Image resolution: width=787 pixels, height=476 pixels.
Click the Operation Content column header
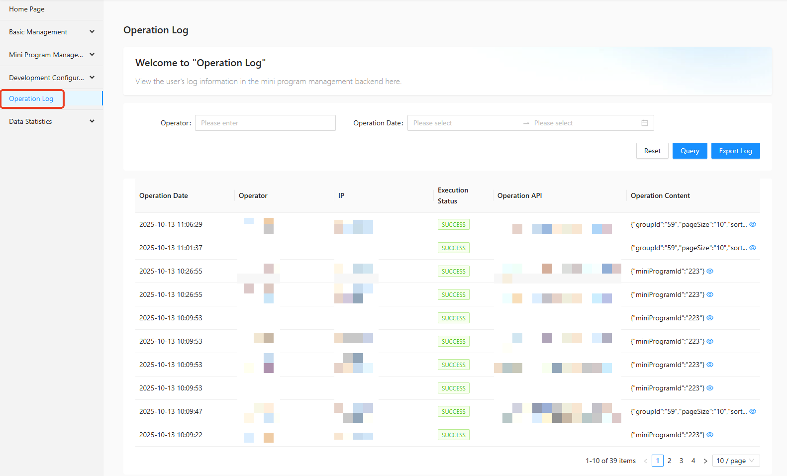[660, 195]
